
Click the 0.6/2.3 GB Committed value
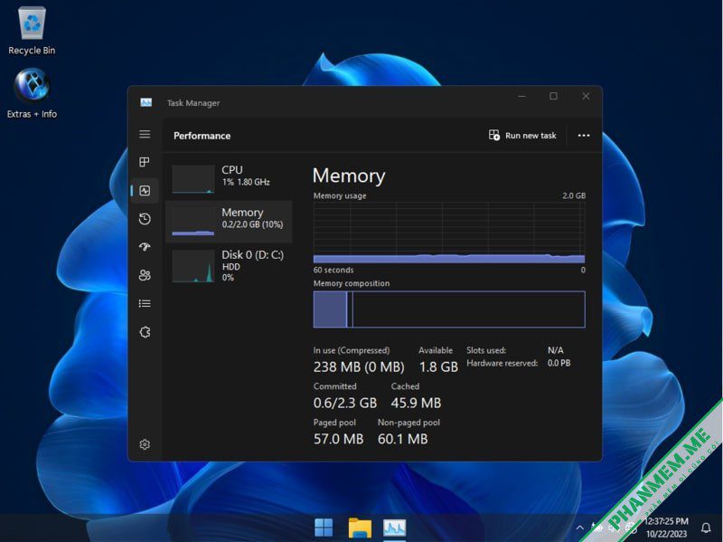click(345, 403)
